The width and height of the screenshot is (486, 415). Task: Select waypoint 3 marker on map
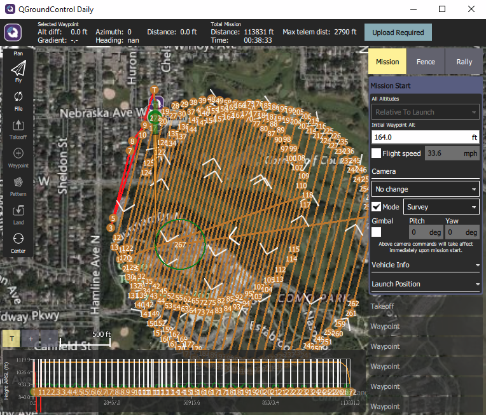(111, 228)
